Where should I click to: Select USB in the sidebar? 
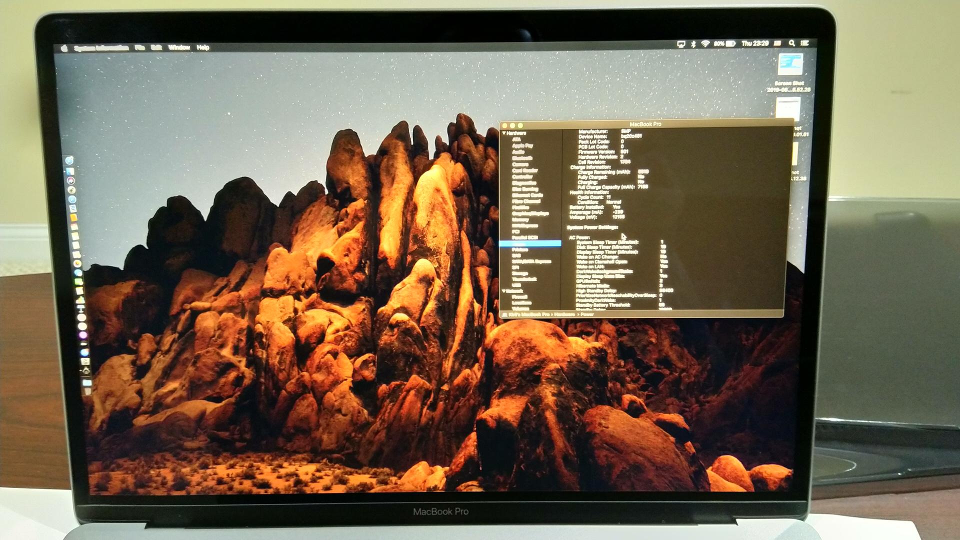click(516, 285)
